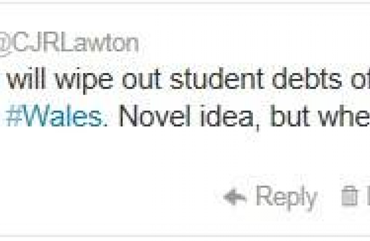
Task: Click the word "Novel" in the tweet
Action: [x=155, y=116]
